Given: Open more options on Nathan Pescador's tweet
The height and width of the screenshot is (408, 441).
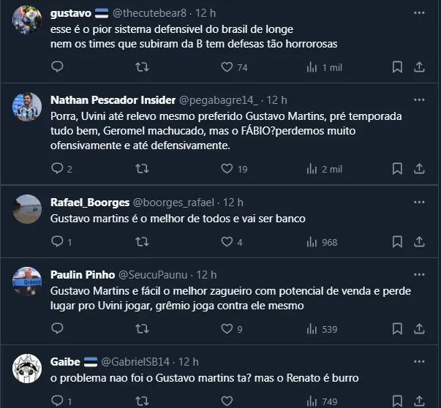Looking at the screenshot, I should point(418,99).
